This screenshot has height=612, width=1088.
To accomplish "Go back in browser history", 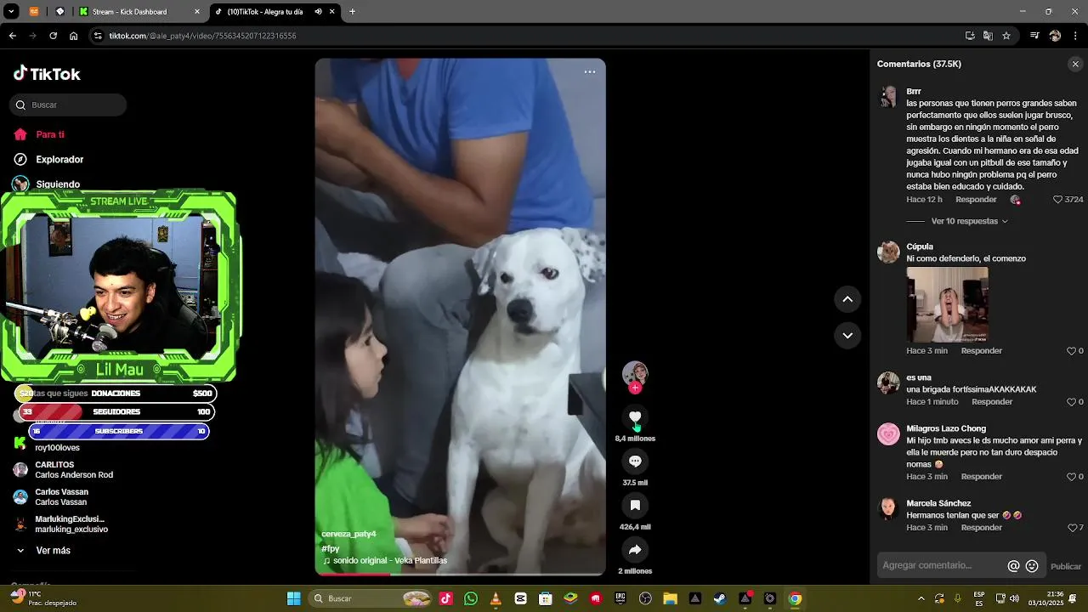I will tap(12, 36).
